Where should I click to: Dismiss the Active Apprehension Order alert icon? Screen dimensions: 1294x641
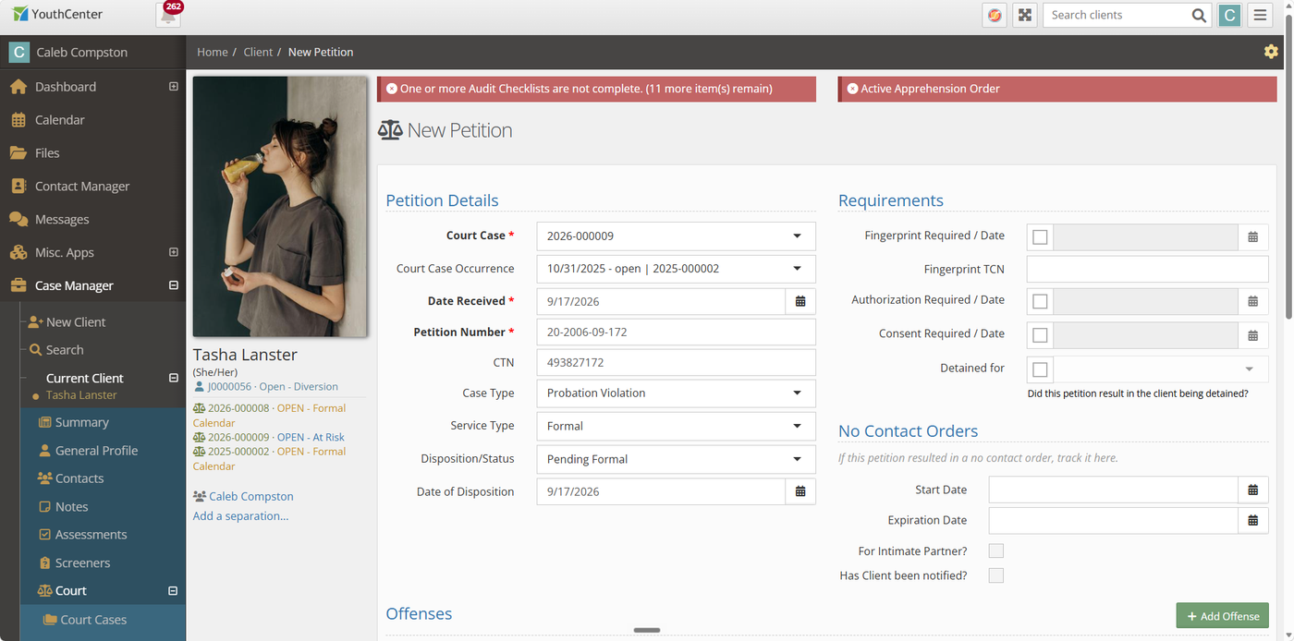(852, 89)
